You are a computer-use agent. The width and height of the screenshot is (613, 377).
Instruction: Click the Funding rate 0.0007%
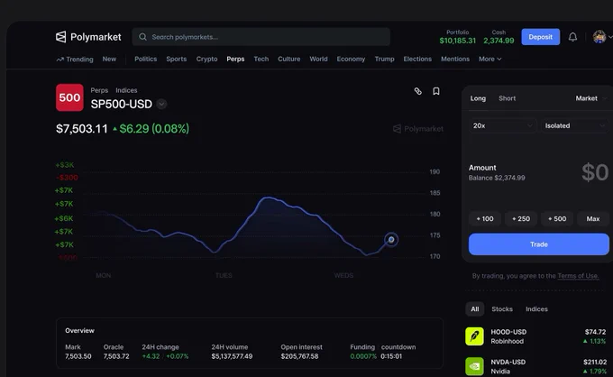point(363,356)
